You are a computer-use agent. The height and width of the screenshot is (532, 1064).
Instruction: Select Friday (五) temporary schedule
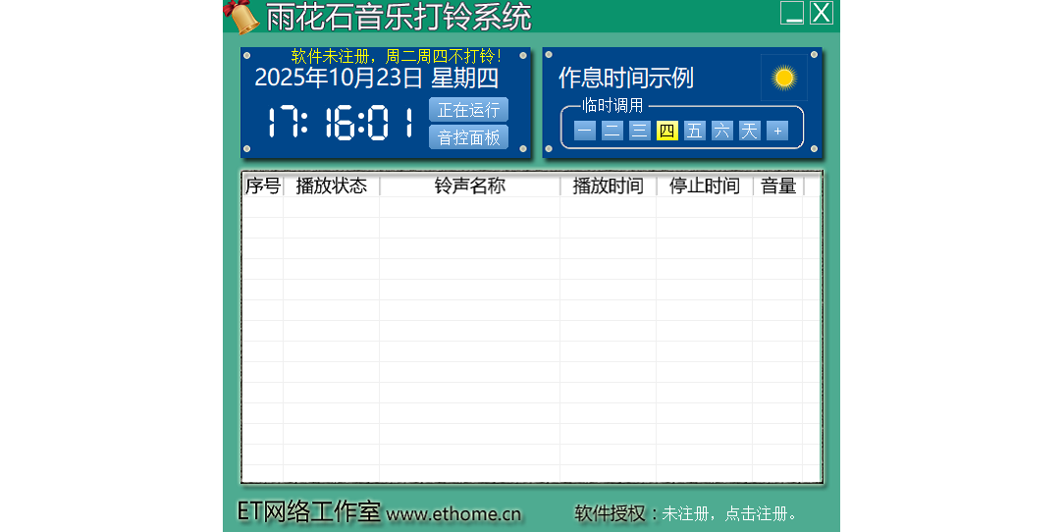tap(695, 131)
